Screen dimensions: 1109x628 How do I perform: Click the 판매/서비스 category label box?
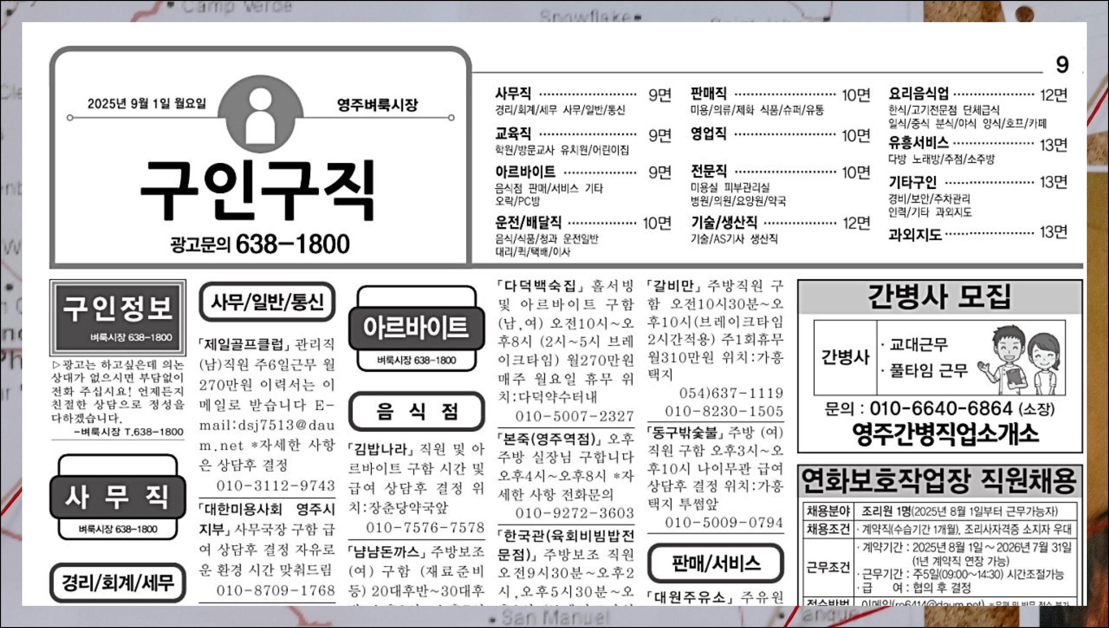tap(716, 563)
